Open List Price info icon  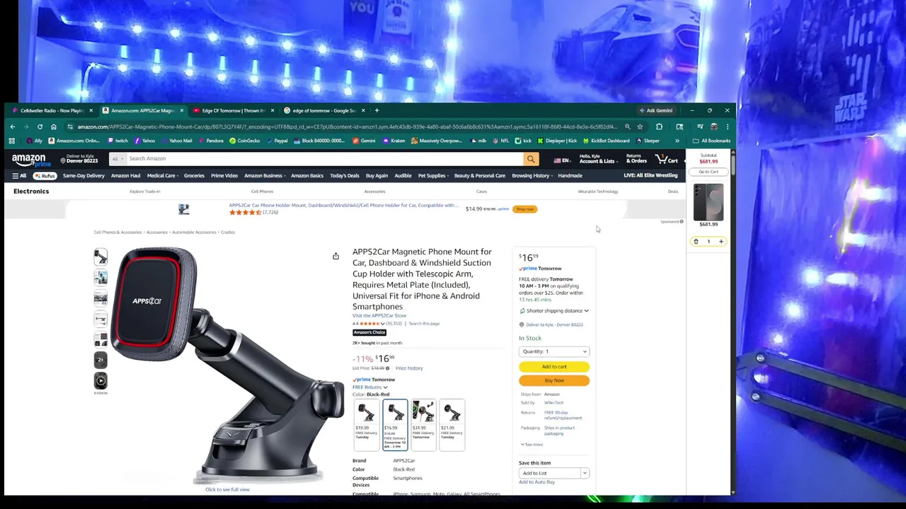click(x=387, y=368)
